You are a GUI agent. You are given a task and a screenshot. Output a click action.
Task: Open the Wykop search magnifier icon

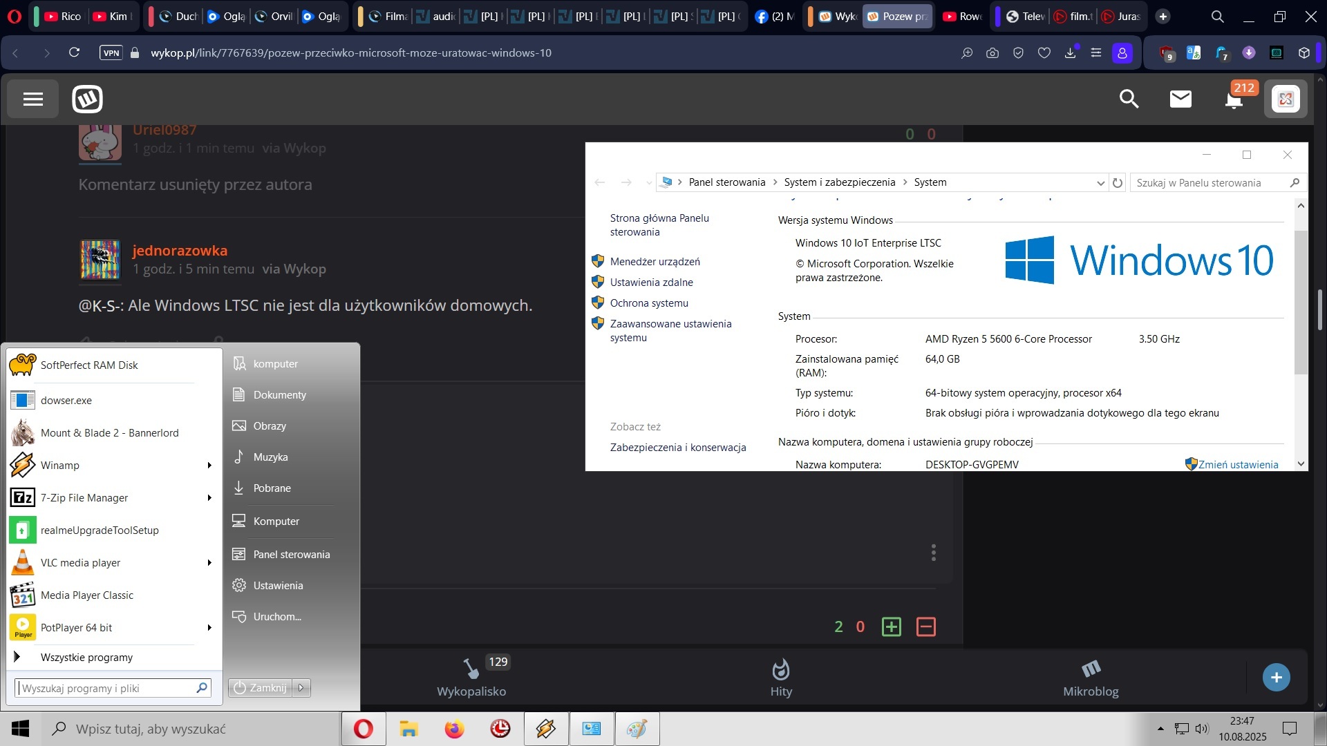1129,99
